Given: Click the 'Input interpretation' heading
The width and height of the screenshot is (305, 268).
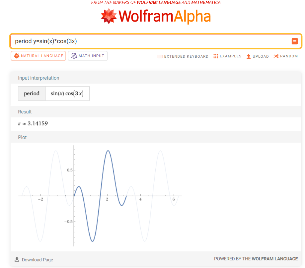Looking at the screenshot, I should point(38,78).
